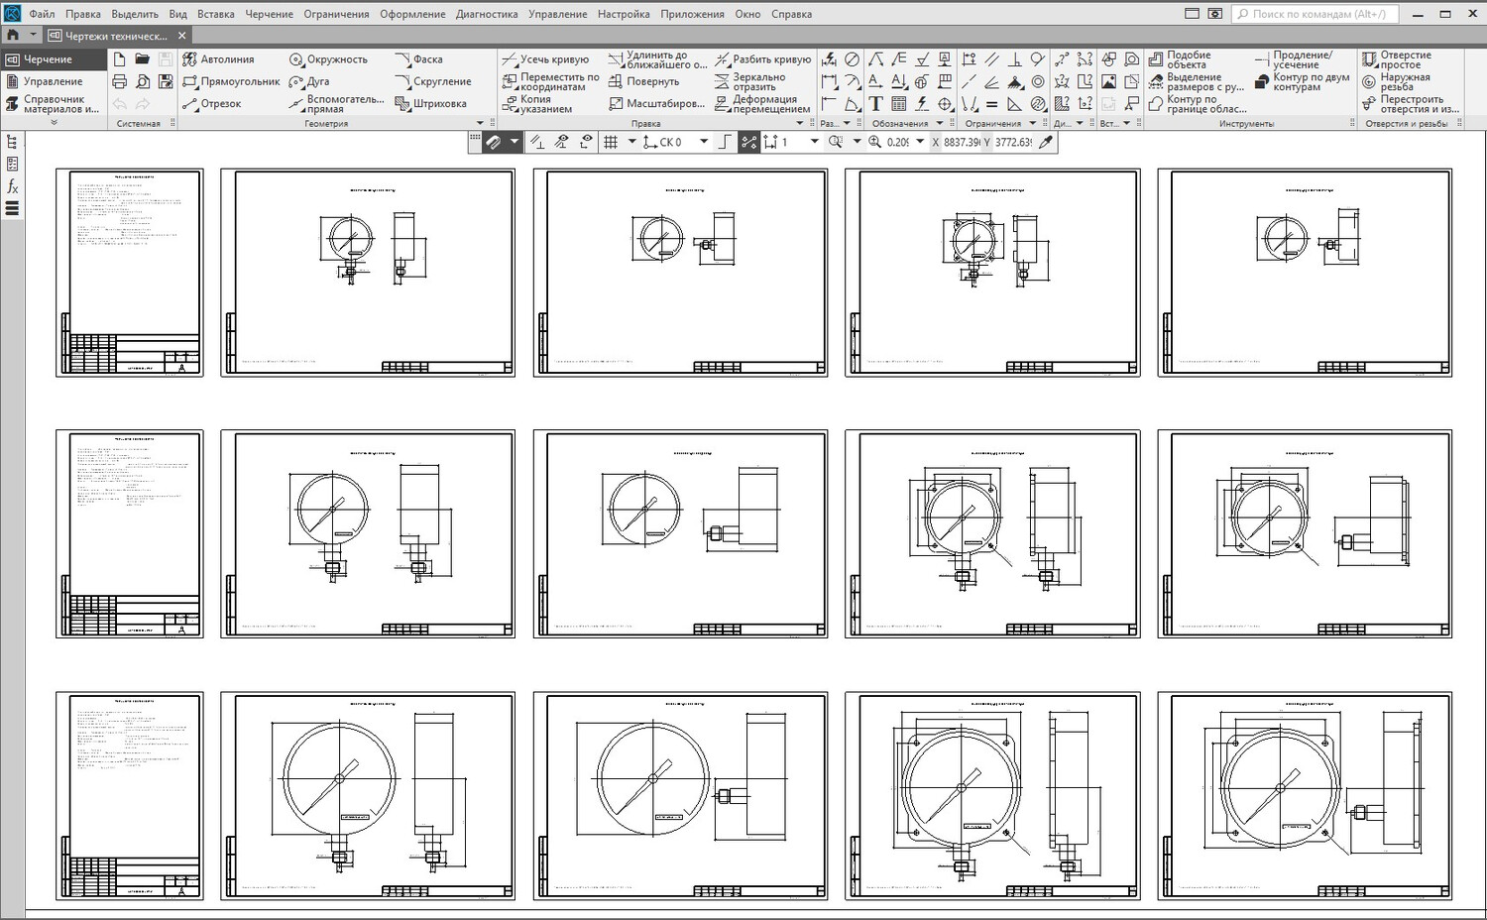Open the zoom scale dropdown
1487x920 pixels.
920,142
